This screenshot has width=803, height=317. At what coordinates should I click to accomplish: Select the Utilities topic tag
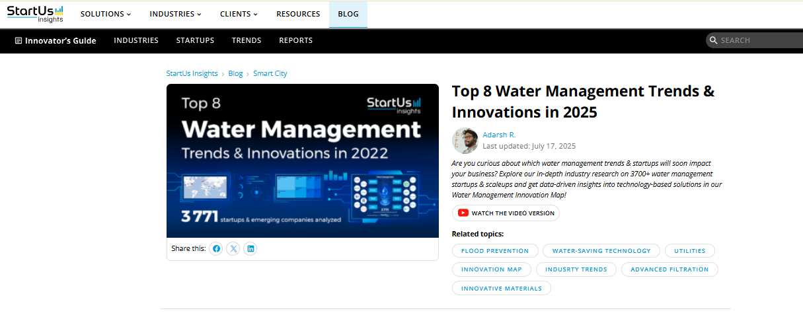690,251
